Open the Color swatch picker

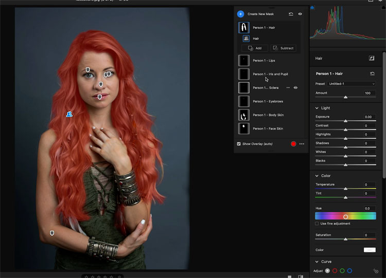point(370,250)
